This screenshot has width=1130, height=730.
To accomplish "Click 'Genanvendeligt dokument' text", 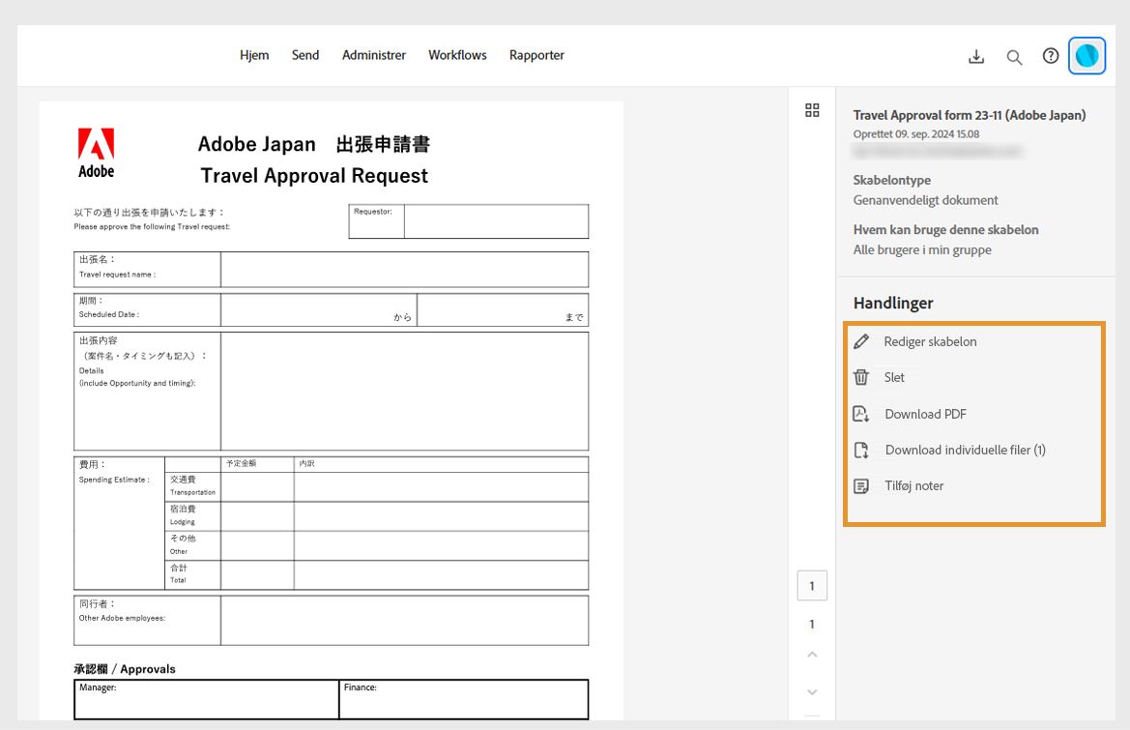I will coord(925,200).
